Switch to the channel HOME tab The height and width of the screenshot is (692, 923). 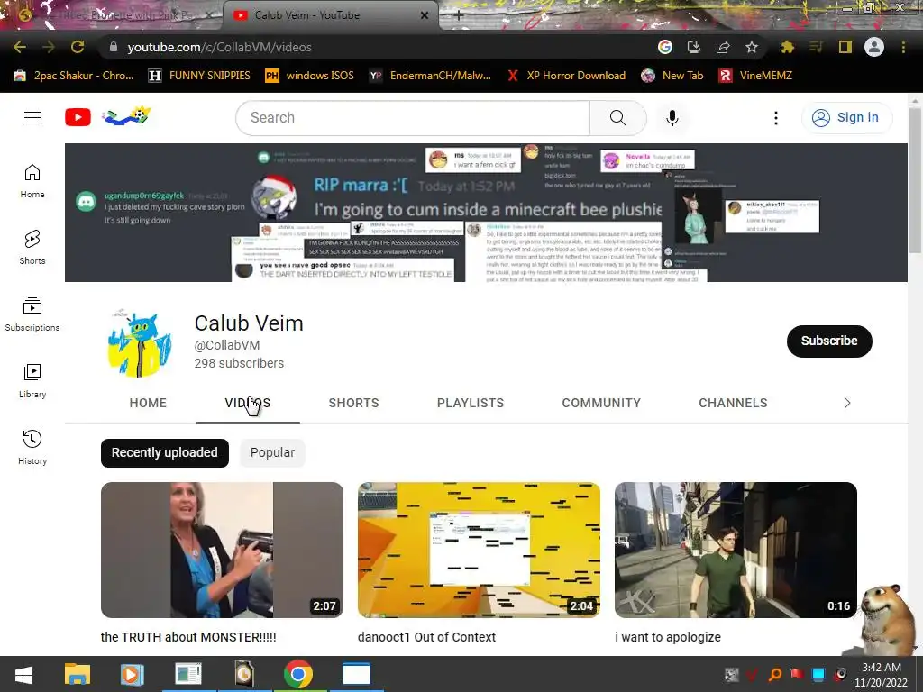[x=148, y=403]
